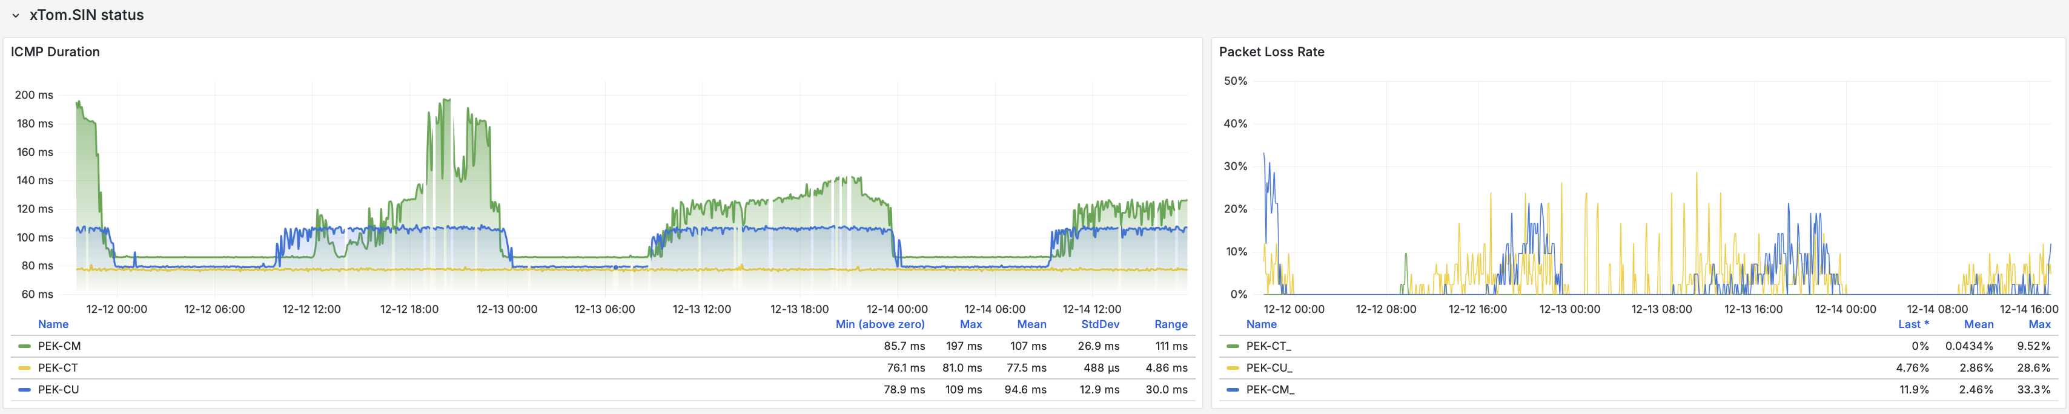Viewport: 2069px width, 414px height.
Task: Click the yellow PEK-CT legend color marker
Action: [x=24, y=368]
